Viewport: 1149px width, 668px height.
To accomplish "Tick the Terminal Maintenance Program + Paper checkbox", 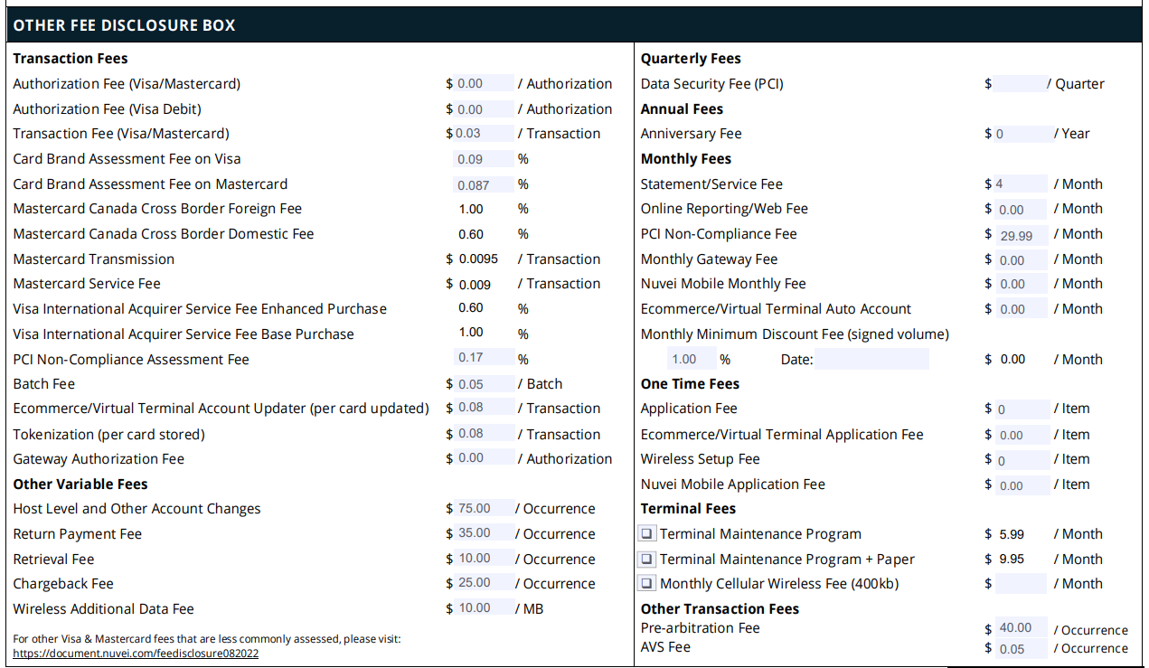I will tap(647, 560).
